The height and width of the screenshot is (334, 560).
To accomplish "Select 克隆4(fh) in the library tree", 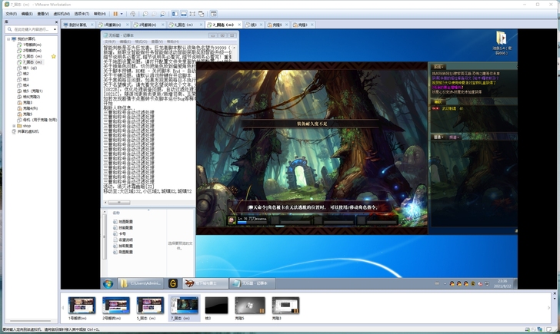I will pos(28,108).
